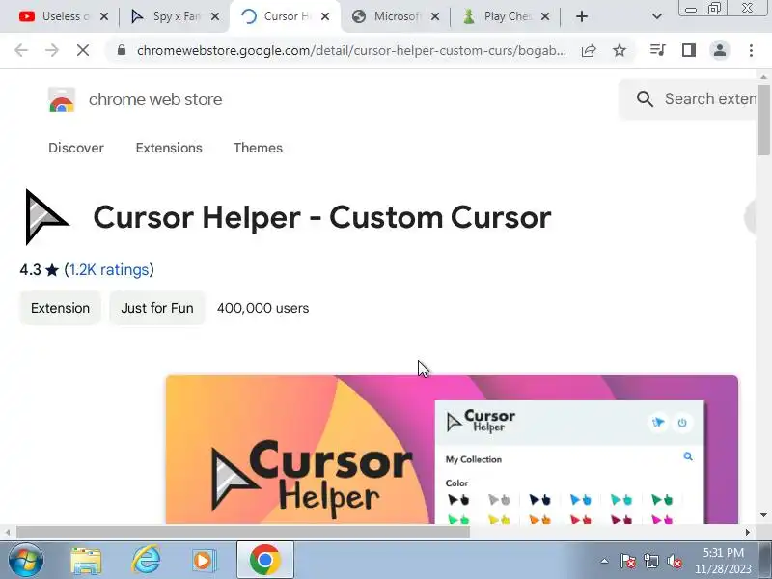
Task: Click the Just for Fun category chip
Action: 157,308
